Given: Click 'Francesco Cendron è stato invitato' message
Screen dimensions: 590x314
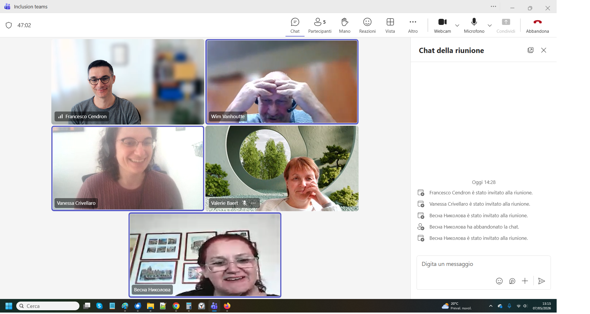Looking at the screenshot, I should pyautogui.click(x=481, y=193).
